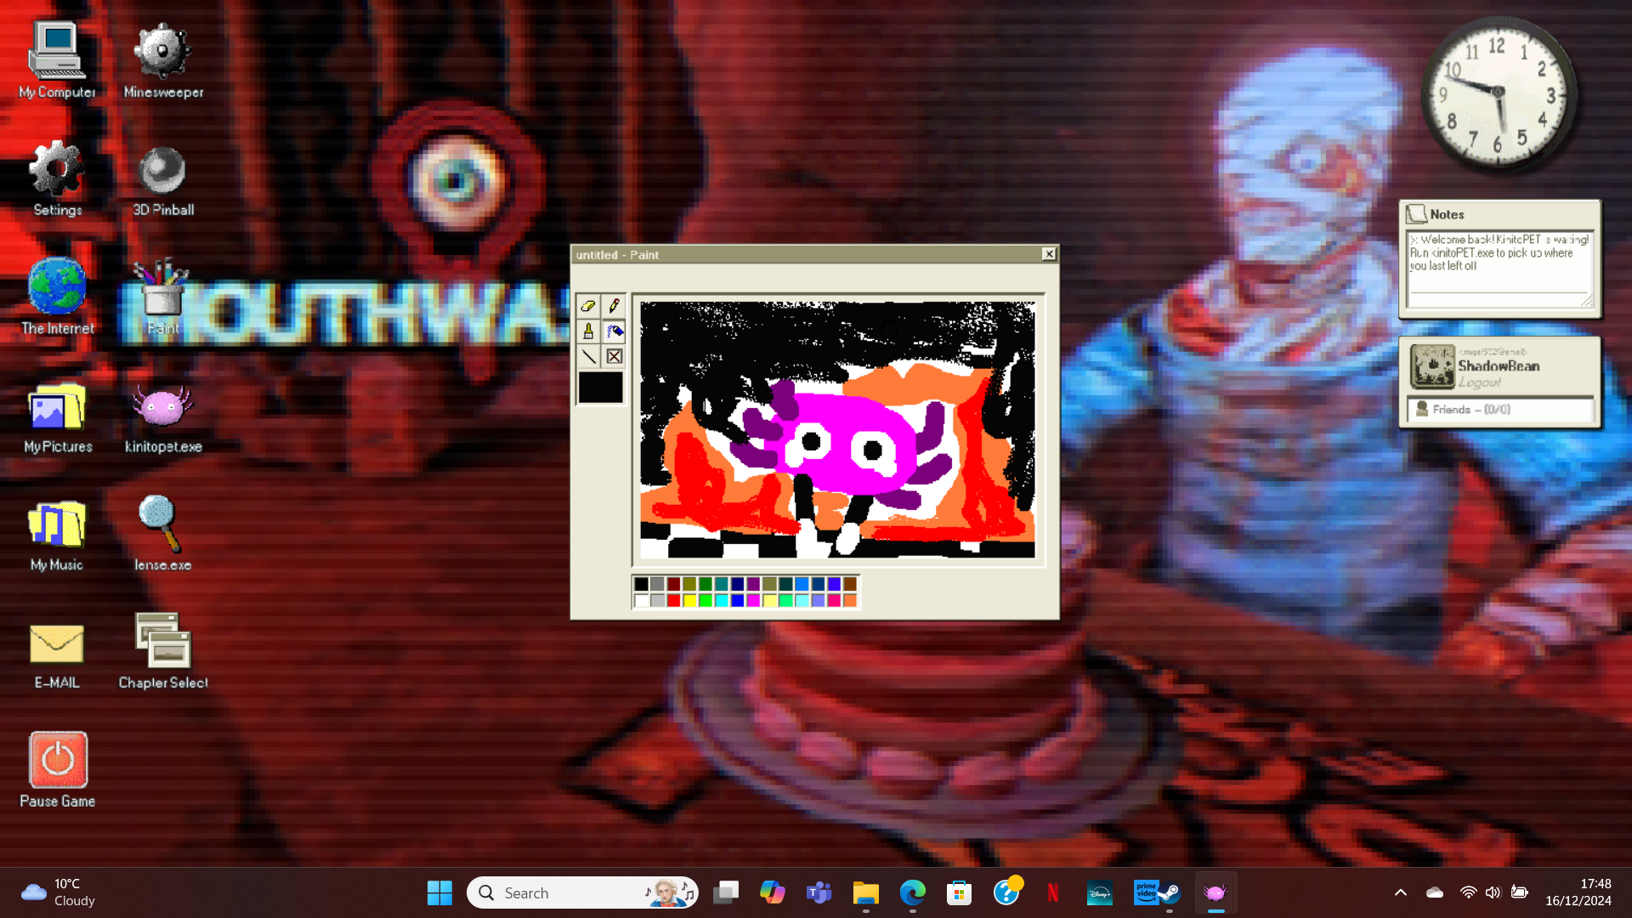The height and width of the screenshot is (918, 1632).
Task: Select the Pencil tool in Paint
Action: click(614, 306)
